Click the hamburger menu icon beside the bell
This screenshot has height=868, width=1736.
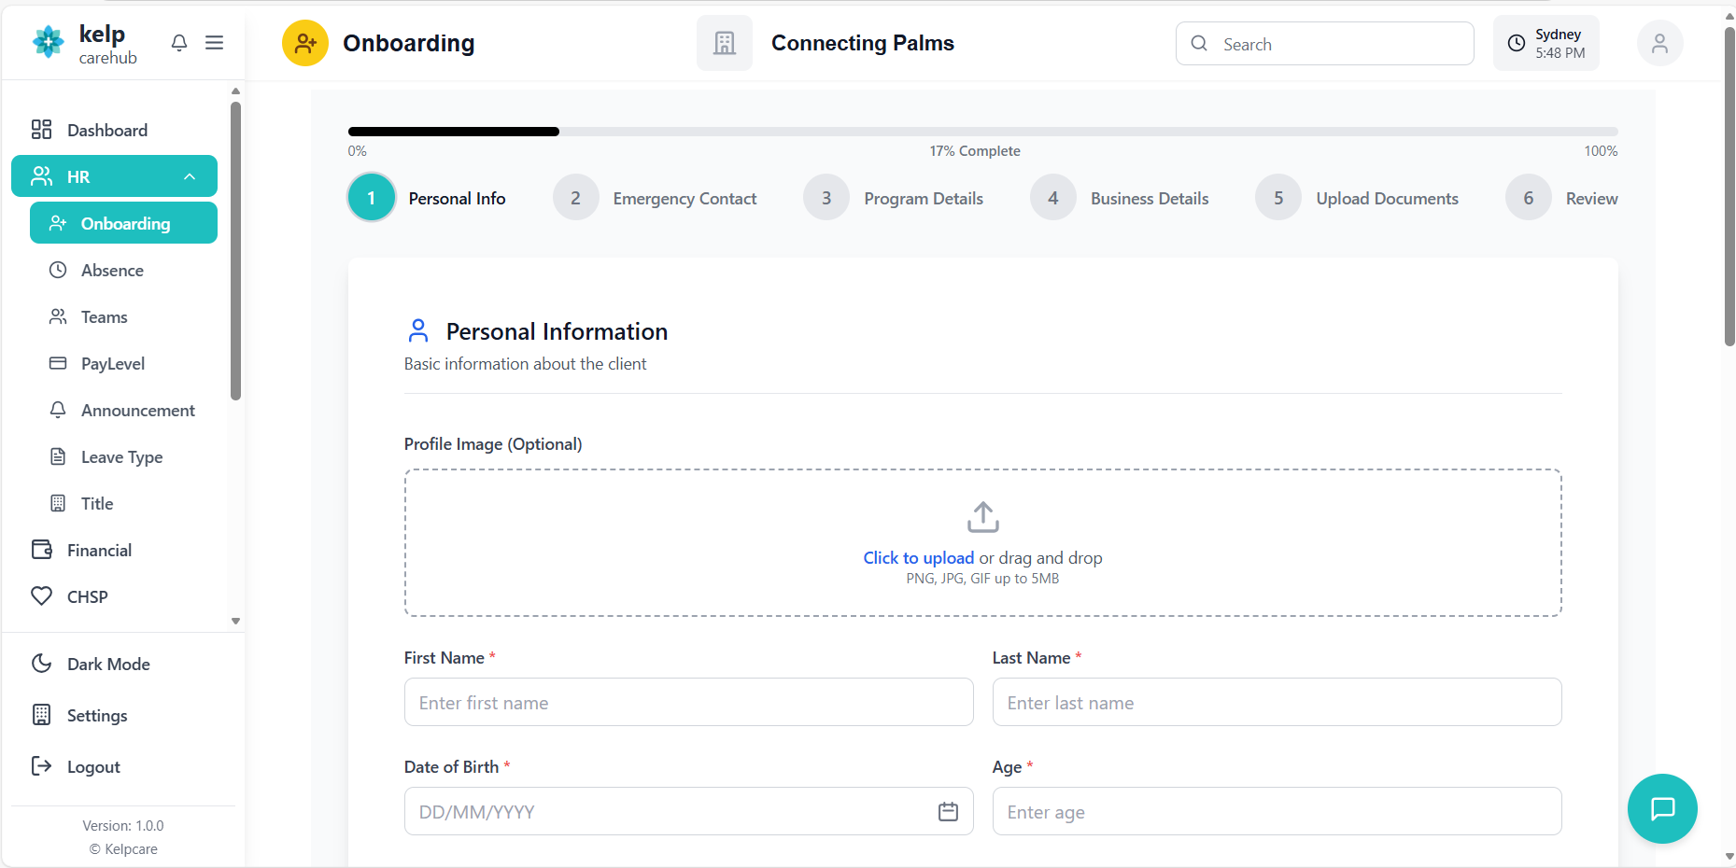(x=214, y=43)
